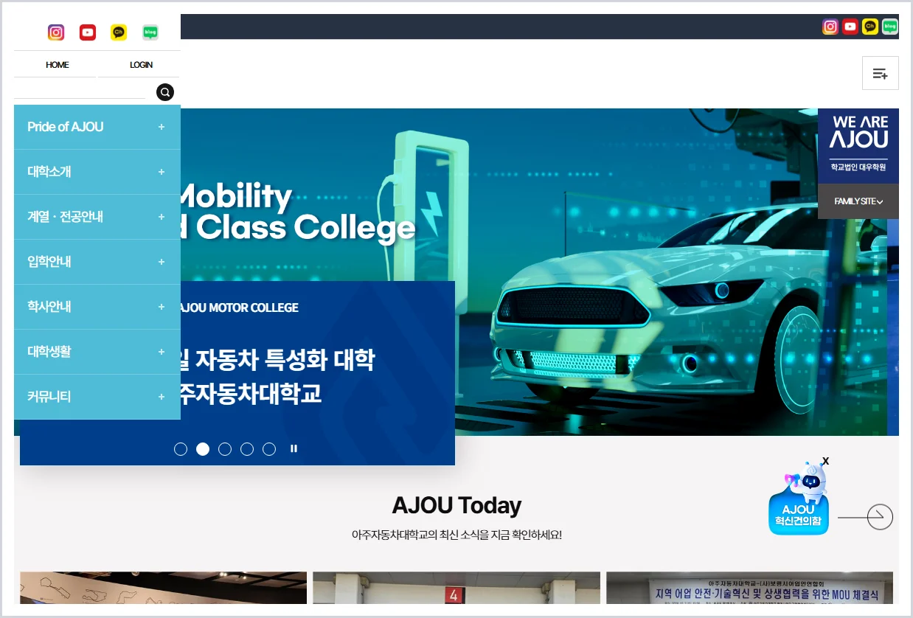Close the AJOU 혁신건의함 chatbot with X
Image resolution: width=913 pixels, height=618 pixels.
pos(825,461)
